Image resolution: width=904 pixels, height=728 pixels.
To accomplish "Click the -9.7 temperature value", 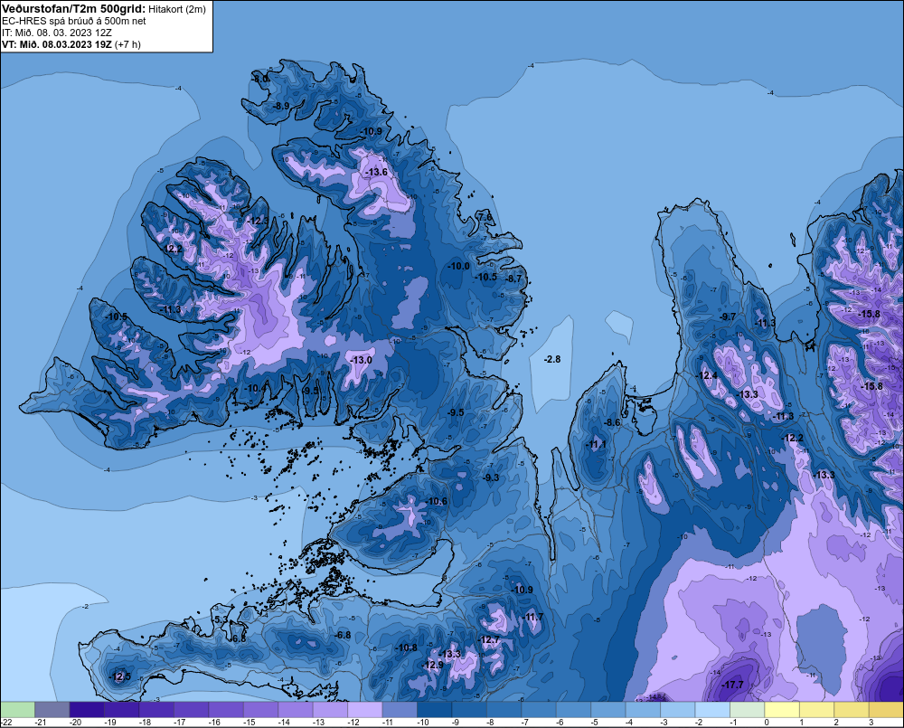I will coord(728,317).
